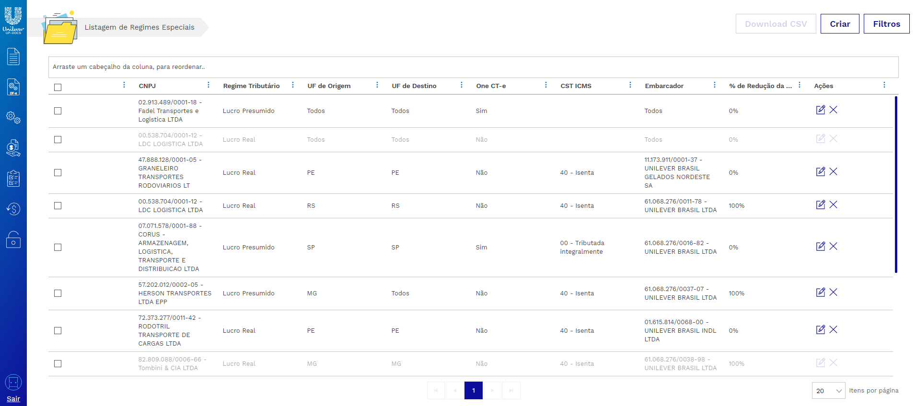Screen dimensions: 916x406
Task: Open the refund dollar-arrow sidebar icon
Action: [13, 209]
